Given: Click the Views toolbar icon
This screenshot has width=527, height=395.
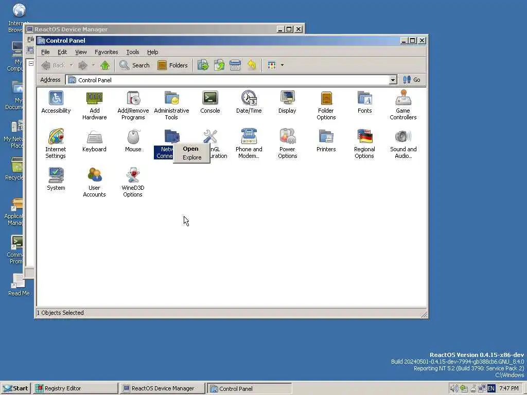Looking at the screenshot, I should click(x=272, y=65).
